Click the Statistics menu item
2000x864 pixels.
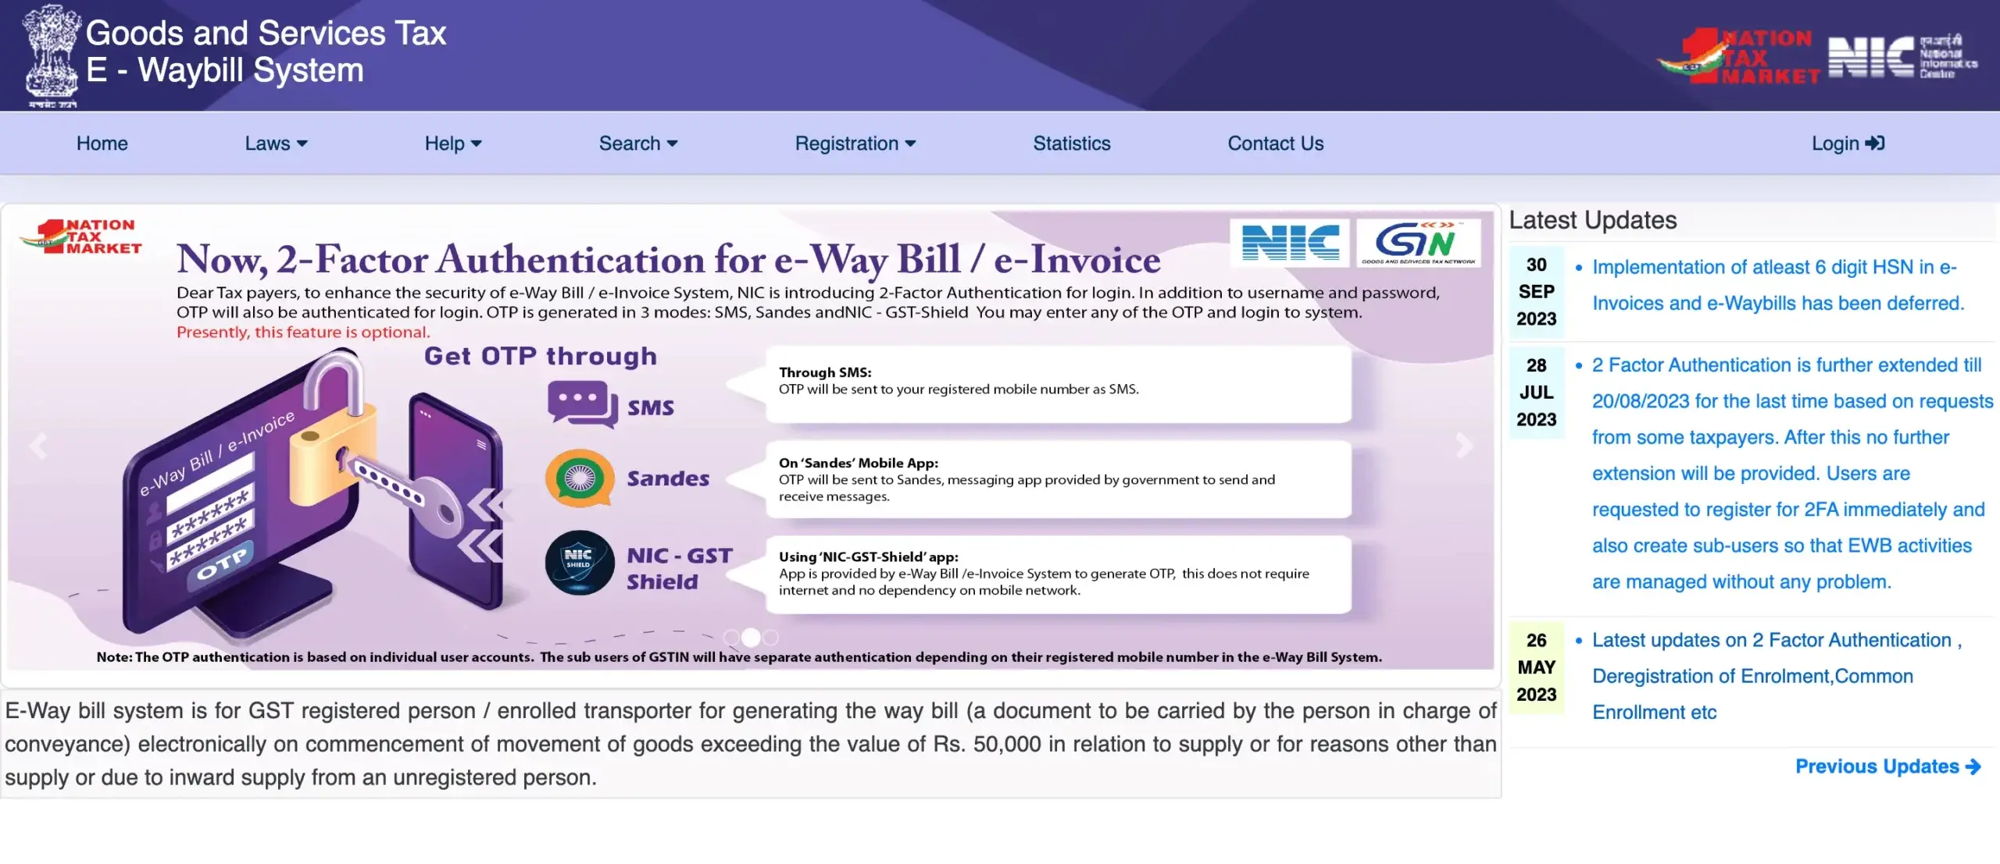click(1073, 143)
